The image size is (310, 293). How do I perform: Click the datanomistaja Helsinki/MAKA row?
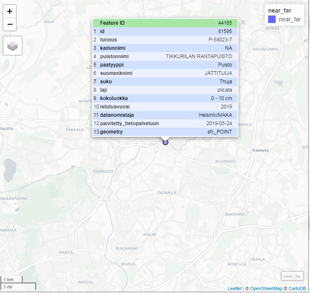(x=165, y=115)
